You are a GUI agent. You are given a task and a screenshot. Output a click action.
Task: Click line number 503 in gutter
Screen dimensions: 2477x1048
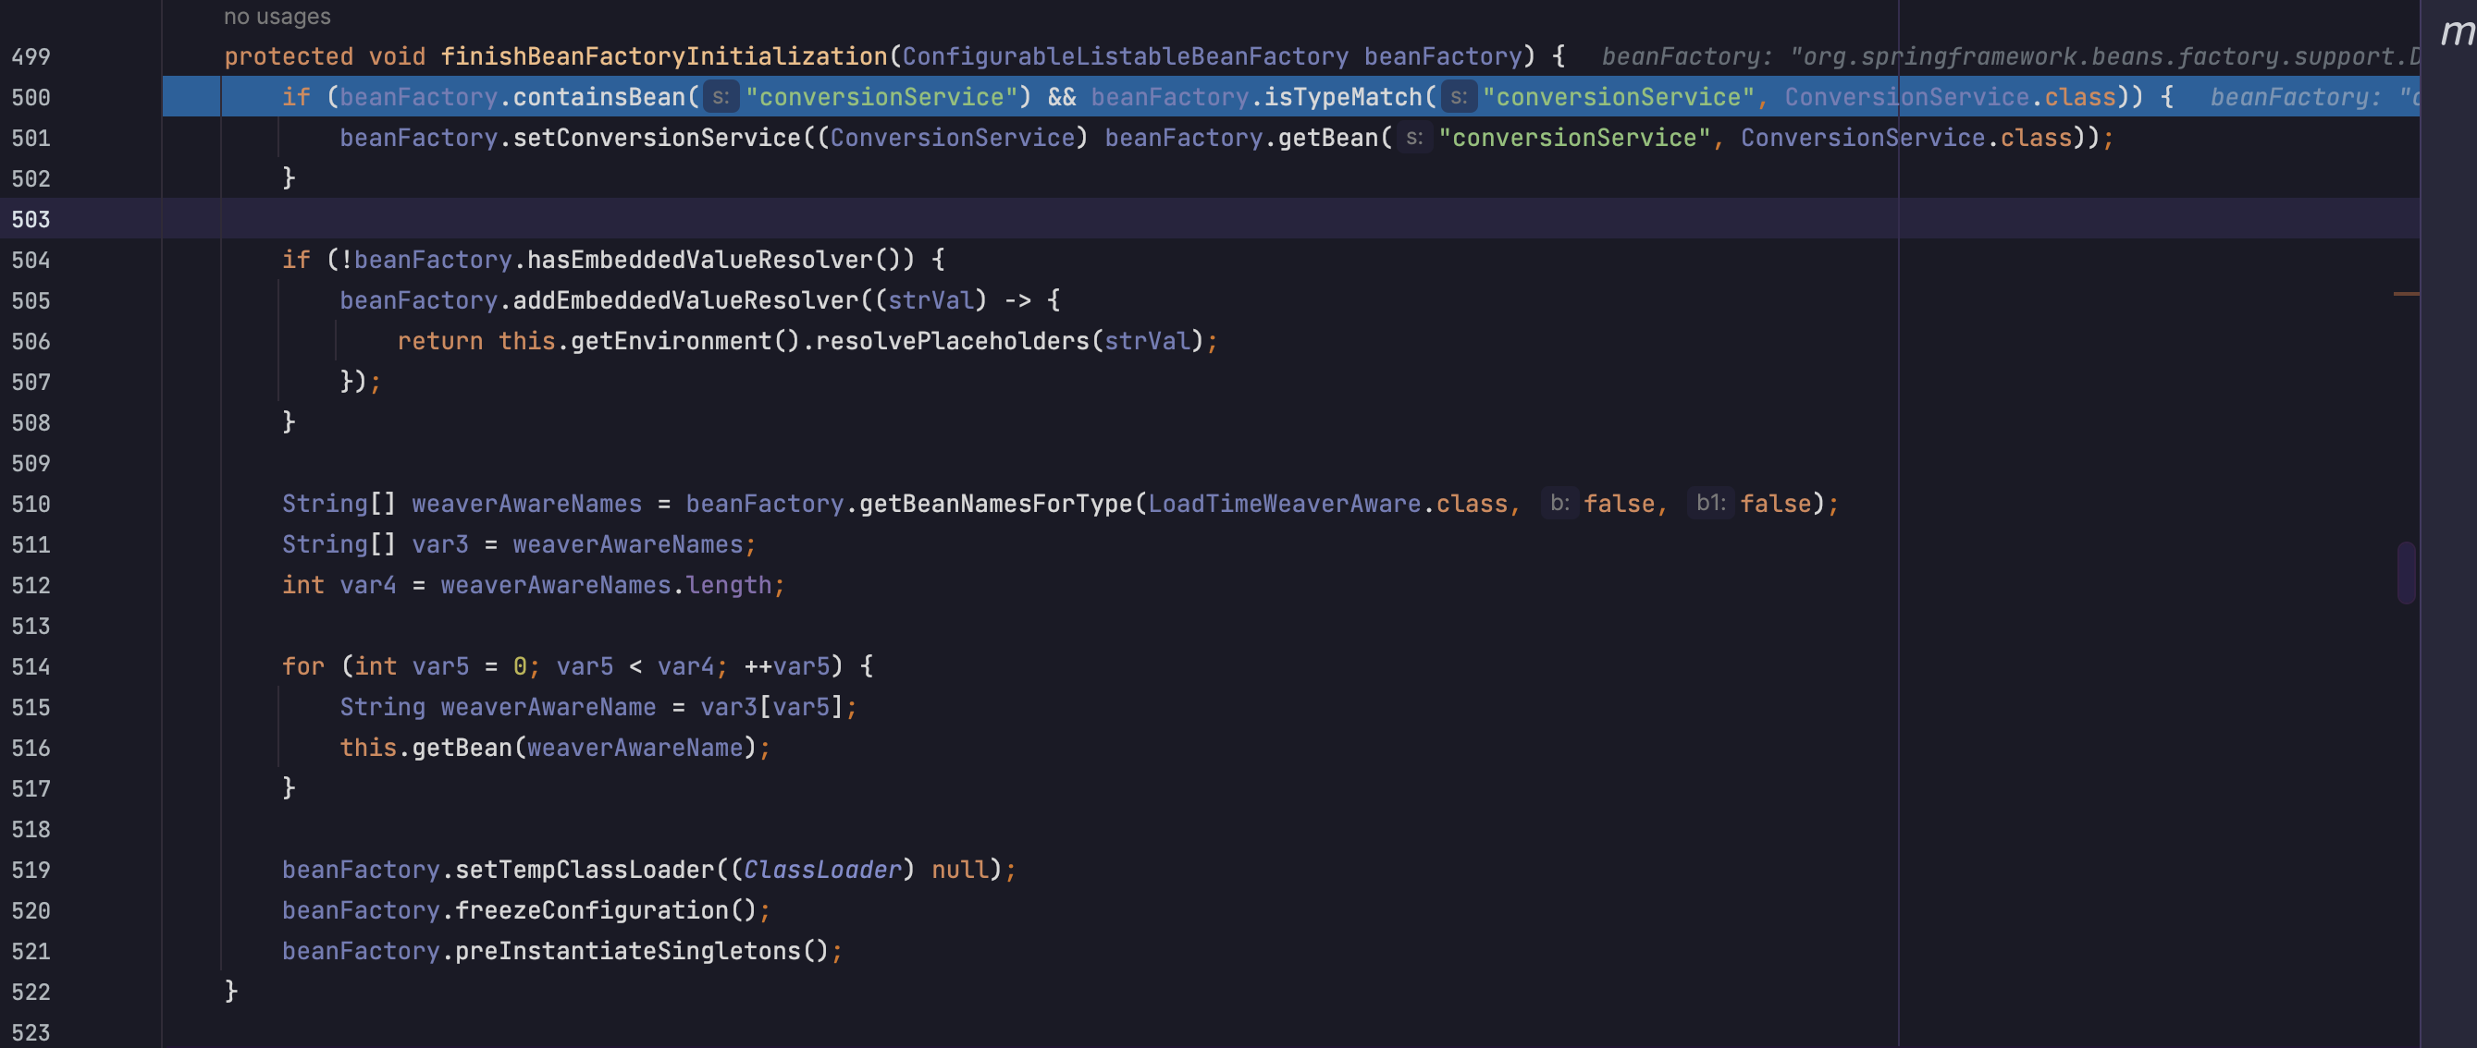point(31,219)
